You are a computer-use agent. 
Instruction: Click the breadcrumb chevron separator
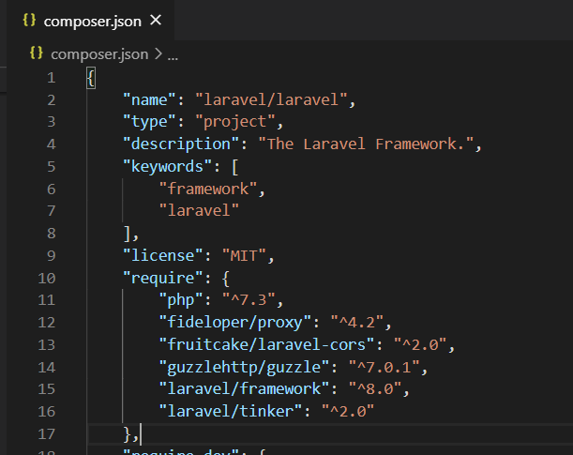point(158,54)
